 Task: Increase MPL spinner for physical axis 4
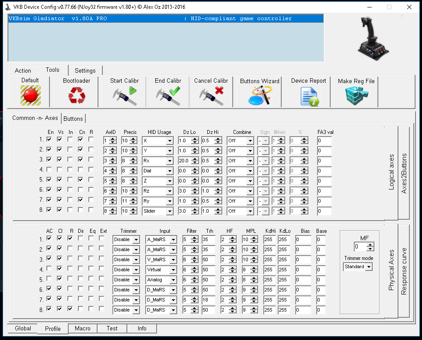click(254, 268)
